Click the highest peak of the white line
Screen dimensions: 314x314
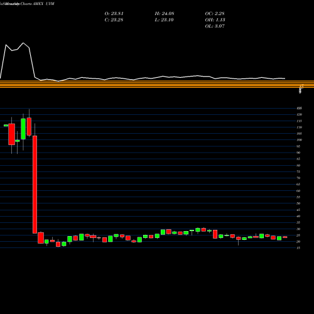point(23,43)
